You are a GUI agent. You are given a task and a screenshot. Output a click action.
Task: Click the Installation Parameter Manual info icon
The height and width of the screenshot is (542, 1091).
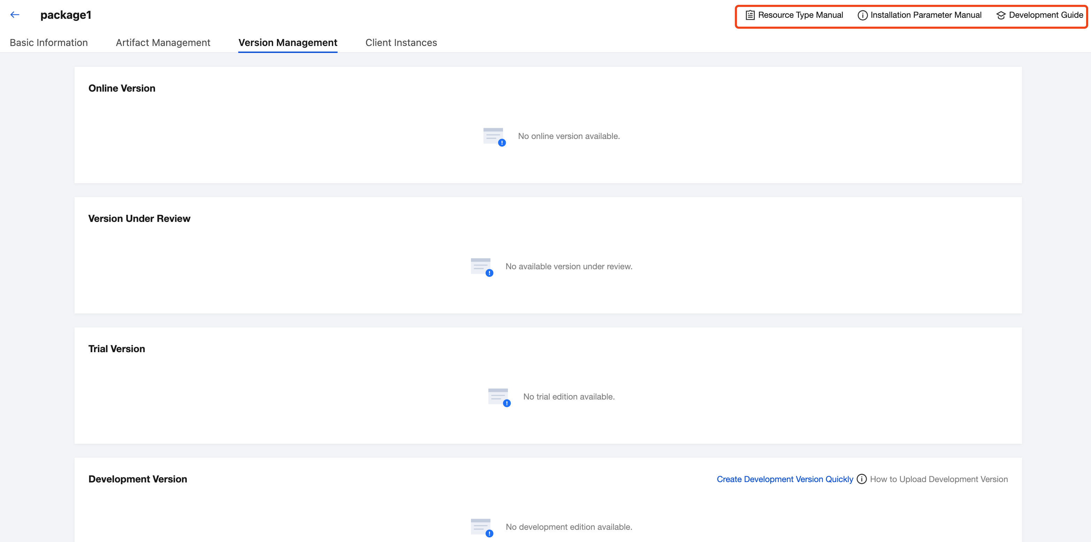[x=862, y=15]
